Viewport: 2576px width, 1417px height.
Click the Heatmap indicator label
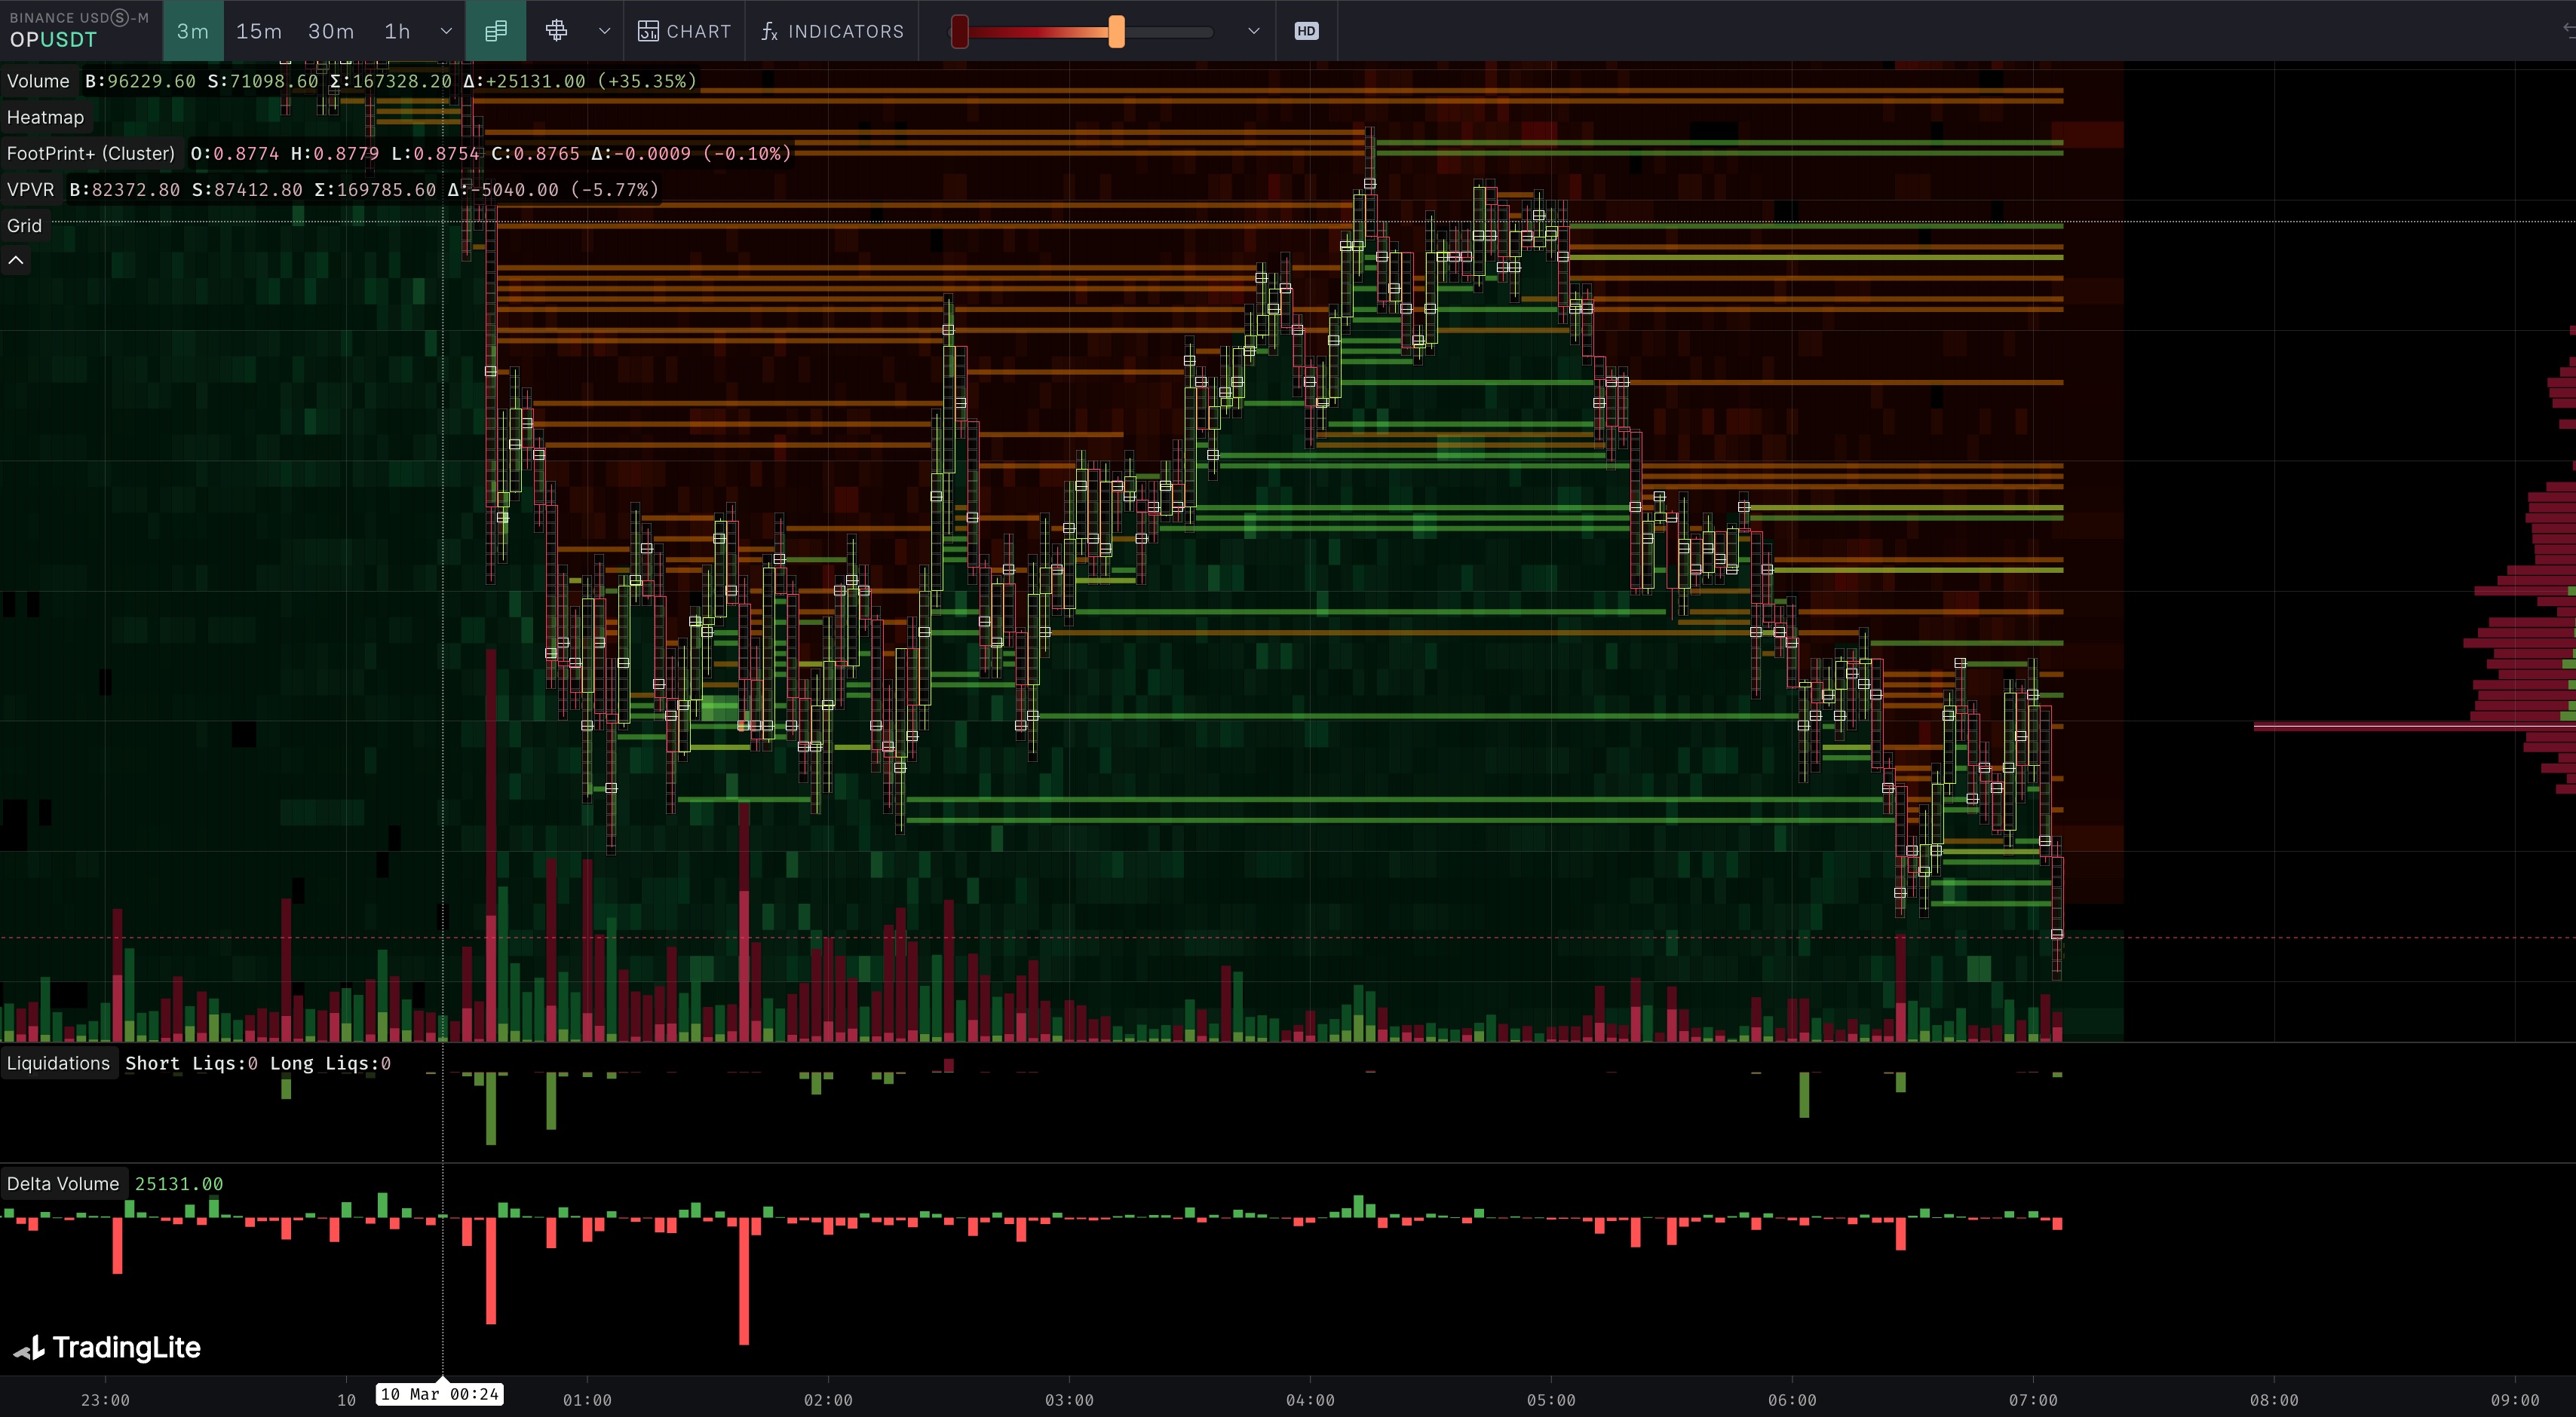coord(45,117)
